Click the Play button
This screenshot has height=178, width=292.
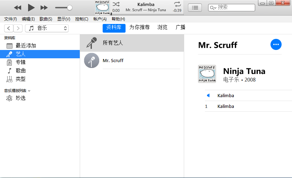(31, 7)
